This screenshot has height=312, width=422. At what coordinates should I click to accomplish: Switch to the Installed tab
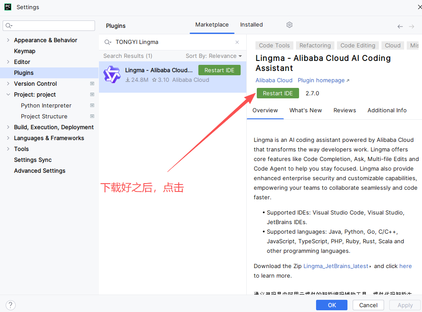click(251, 25)
